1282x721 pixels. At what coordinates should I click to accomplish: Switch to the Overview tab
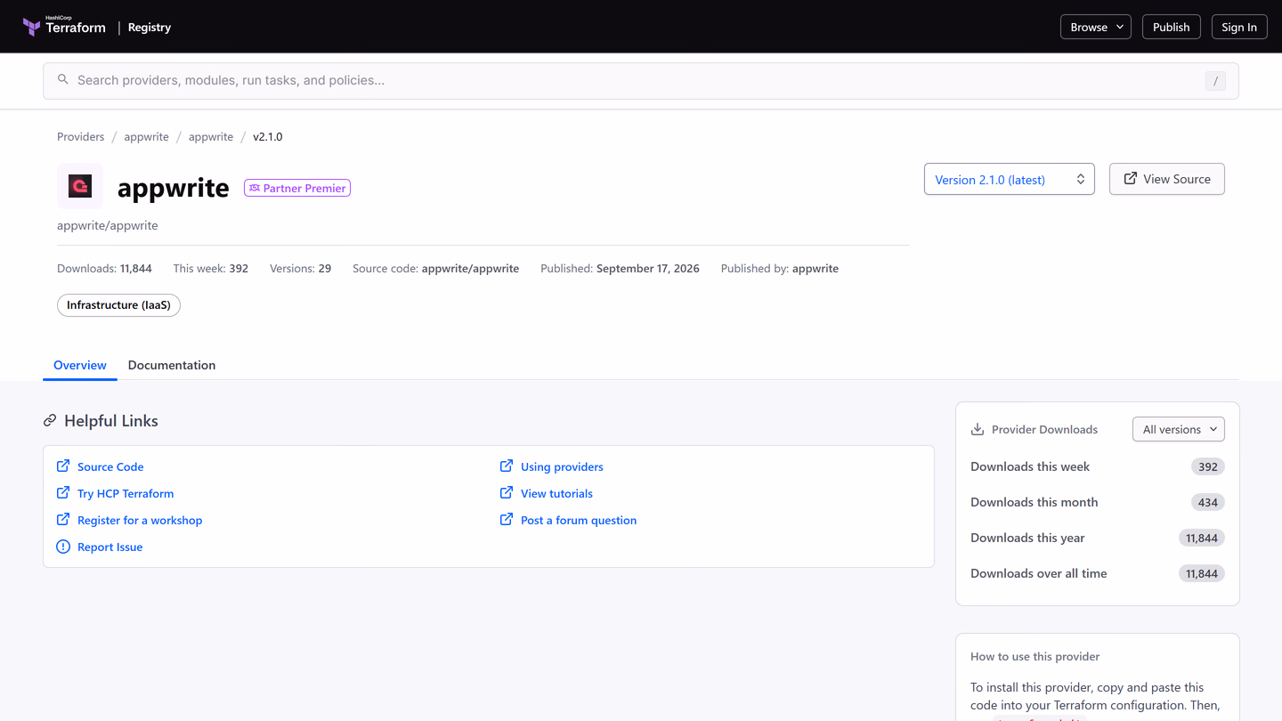coord(80,365)
